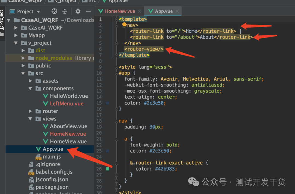This screenshot has width=295, height=194.
Task: Open LeftMenu.vue file
Action: (67, 104)
